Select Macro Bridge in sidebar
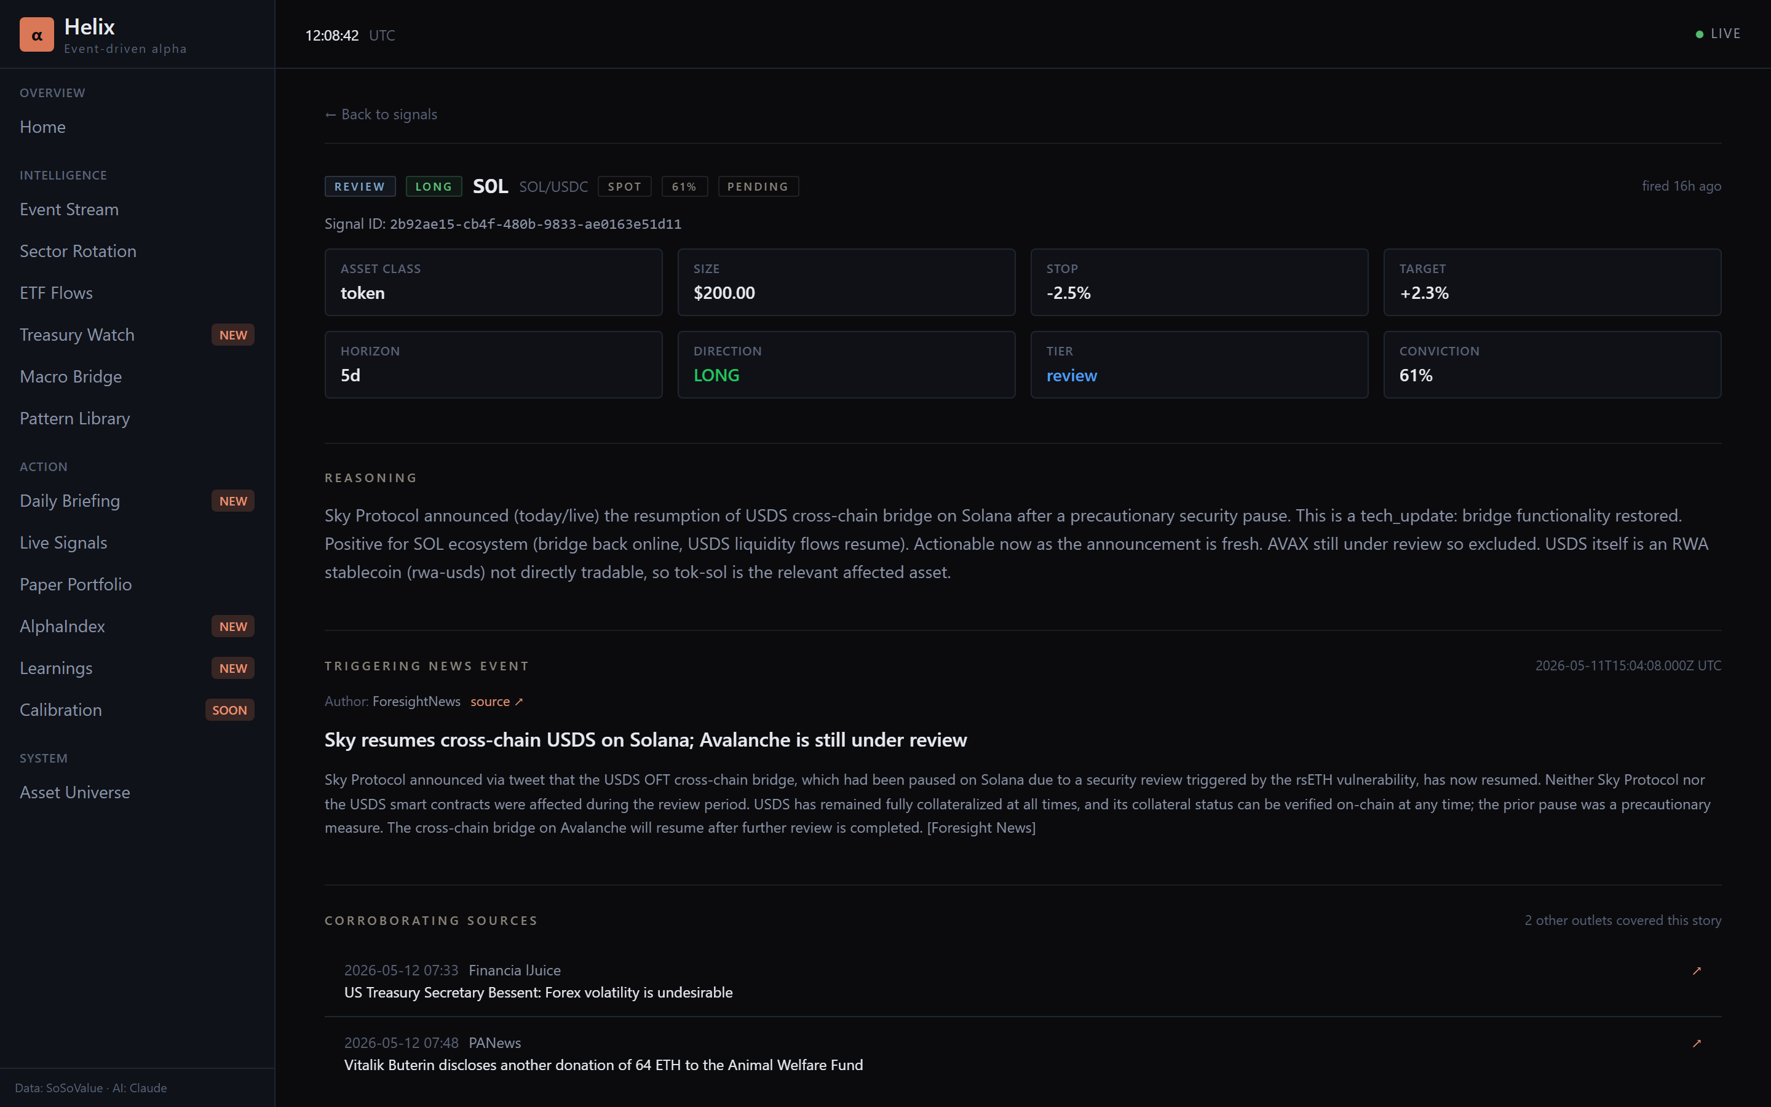Screen dimensions: 1771x1107 (71, 376)
